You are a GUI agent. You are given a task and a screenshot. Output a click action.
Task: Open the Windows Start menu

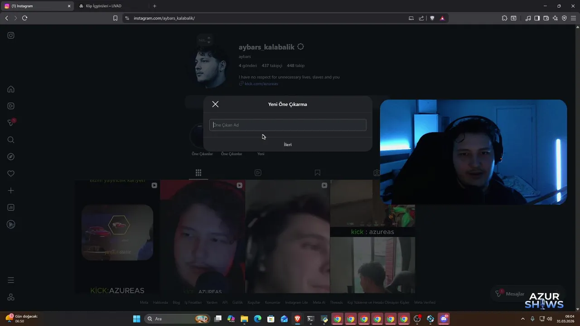click(136, 319)
